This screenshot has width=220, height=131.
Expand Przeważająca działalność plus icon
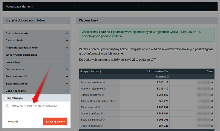[67, 48]
